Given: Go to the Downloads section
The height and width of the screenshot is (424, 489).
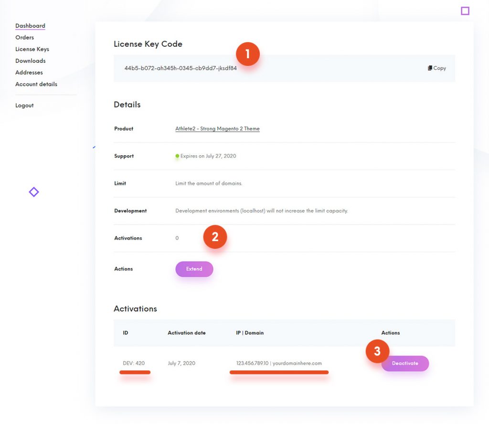Looking at the screenshot, I should (30, 61).
